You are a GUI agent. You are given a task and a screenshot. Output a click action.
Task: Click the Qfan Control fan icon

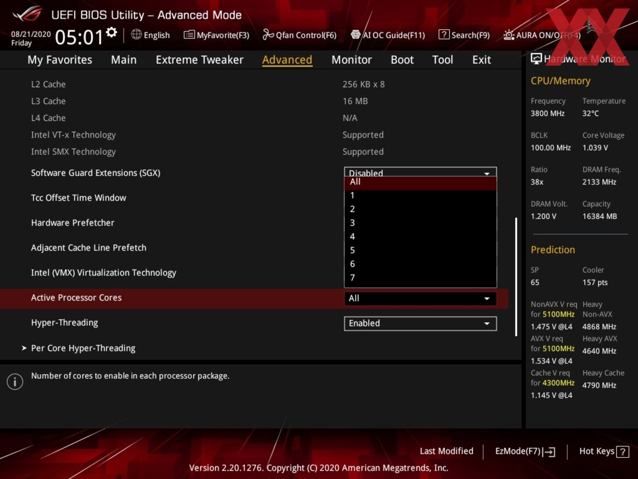[268, 34]
